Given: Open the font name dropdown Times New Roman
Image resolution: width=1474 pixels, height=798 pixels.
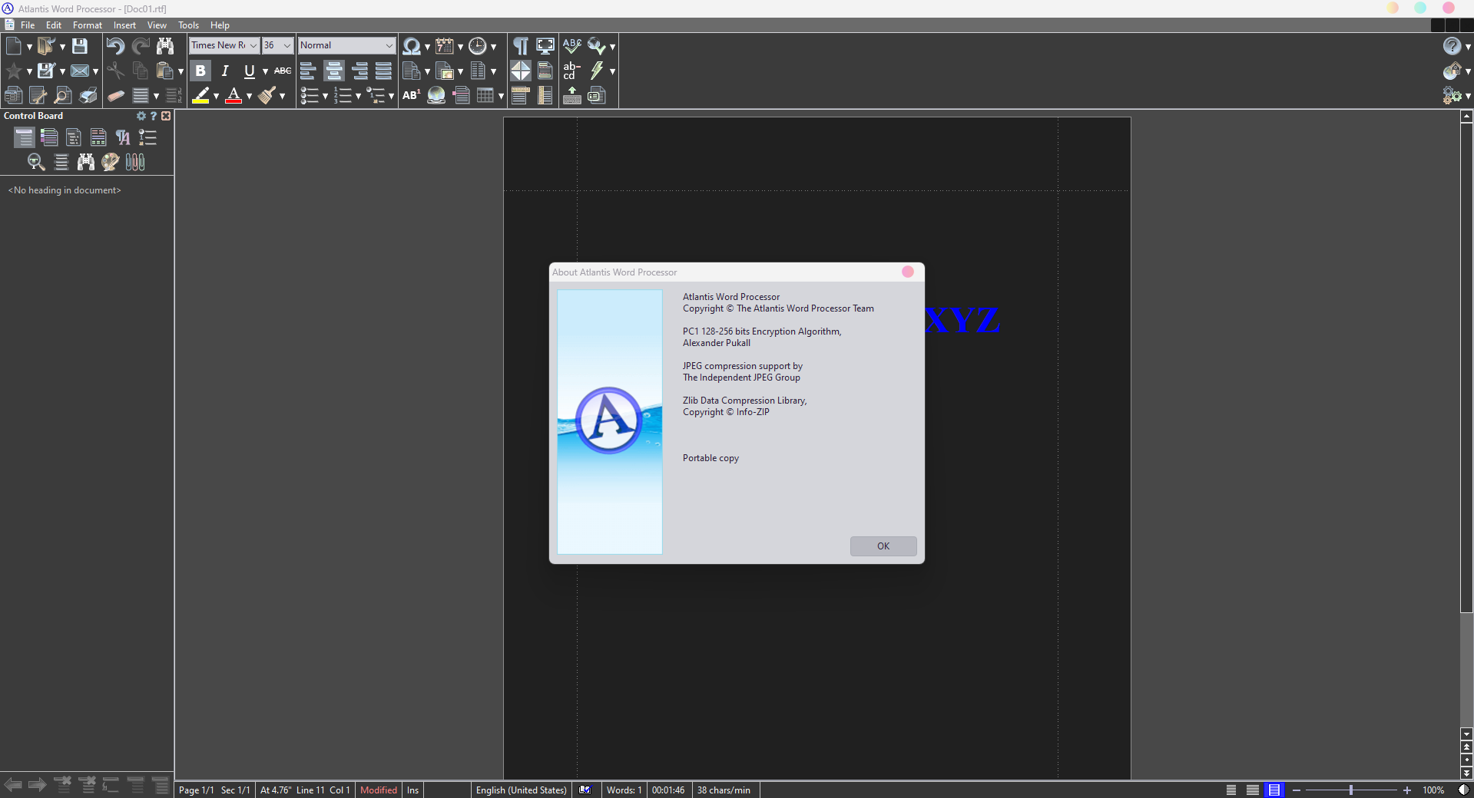Looking at the screenshot, I should (253, 45).
